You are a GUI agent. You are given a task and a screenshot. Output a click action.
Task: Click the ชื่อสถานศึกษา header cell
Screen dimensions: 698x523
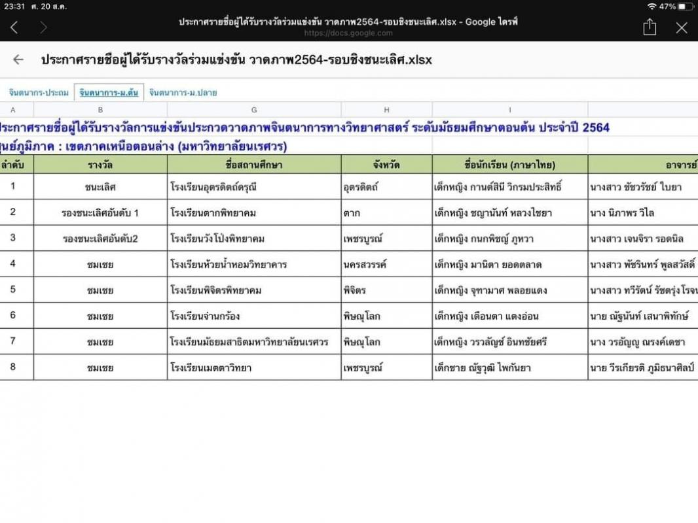coord(254,164)
